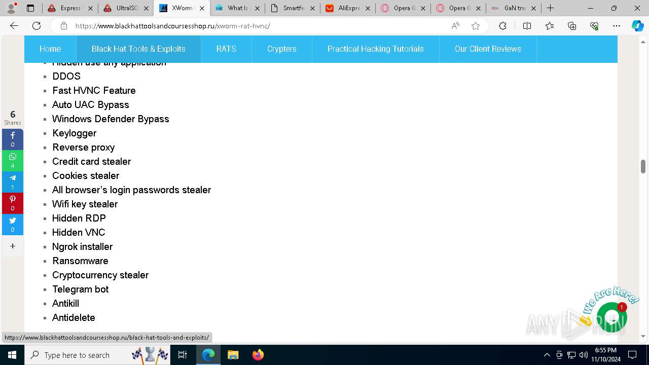Click the 'Windows Defender Bypass' list item
This screenshot has width=649, height=365.
(111, 119)
